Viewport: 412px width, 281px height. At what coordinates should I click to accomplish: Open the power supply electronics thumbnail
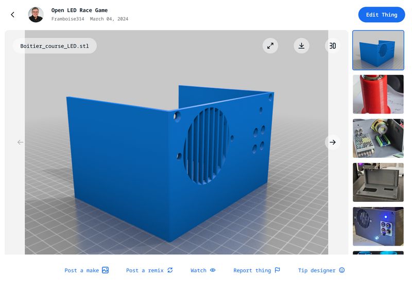(x=378, y=138)
